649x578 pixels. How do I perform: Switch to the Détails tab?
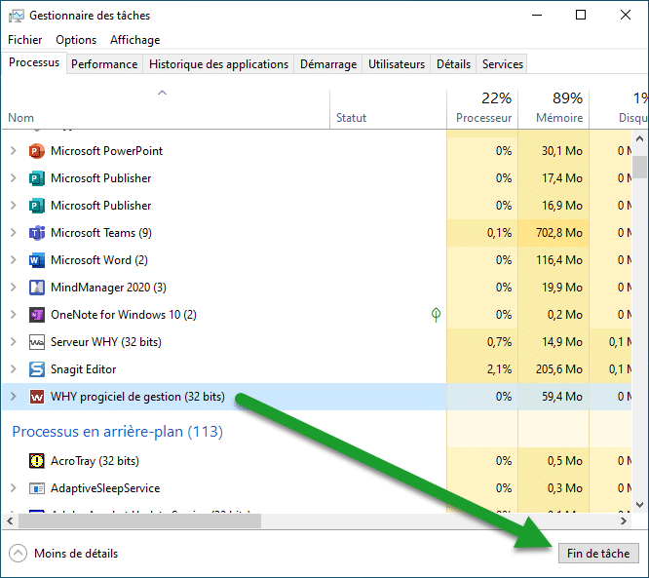pyautogui.click(x=454, y=64)
